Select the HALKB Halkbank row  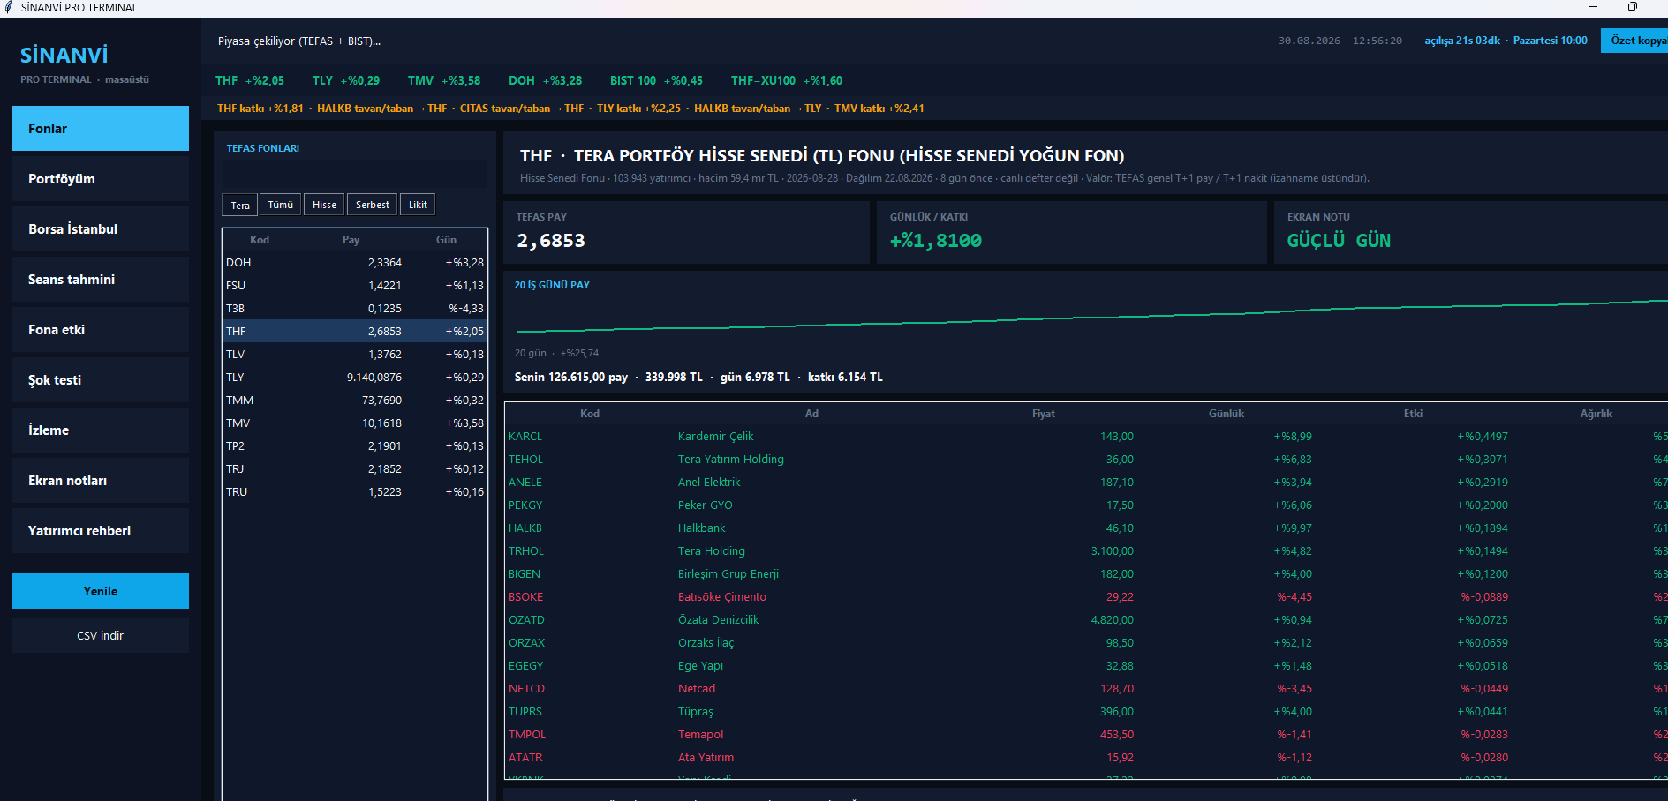pyautogui.click(x=1087, y=528)
